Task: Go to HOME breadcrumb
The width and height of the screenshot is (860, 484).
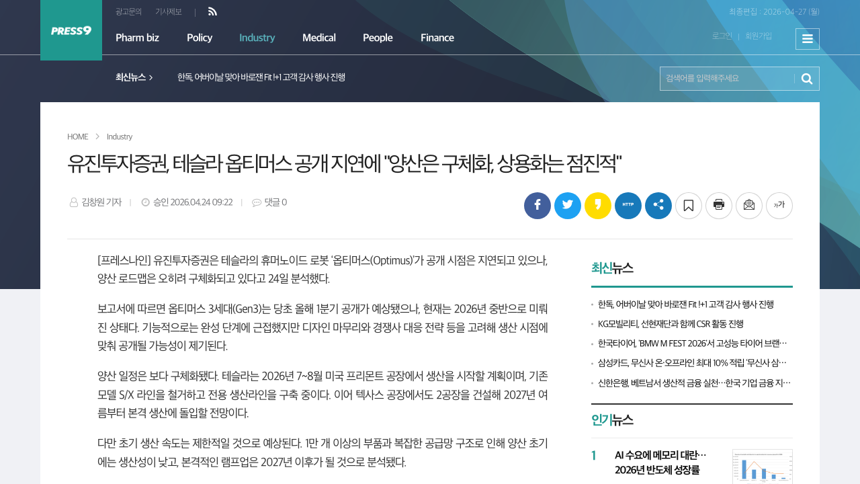Action: (x=78, y=136)
